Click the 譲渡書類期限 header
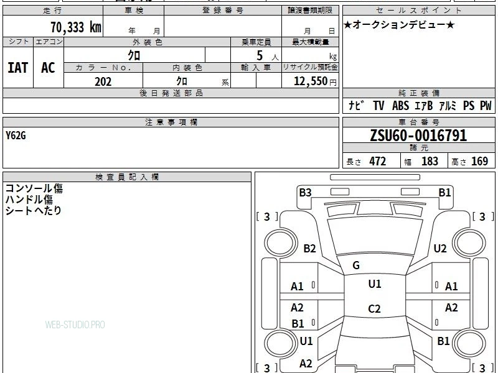Viewport: 498px width, 373px height. click(310, 11)
